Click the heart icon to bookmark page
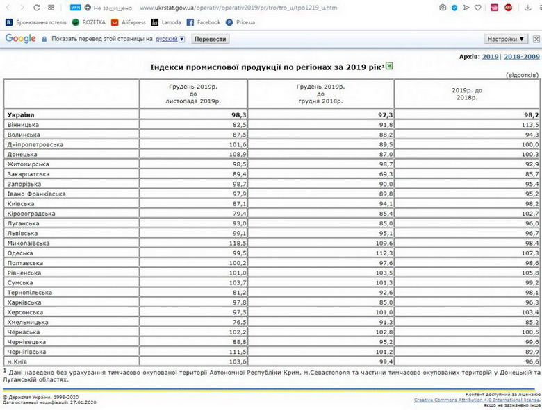Viewport: 542px width, 410px height. pyautogui.click(x=477, y=8)
